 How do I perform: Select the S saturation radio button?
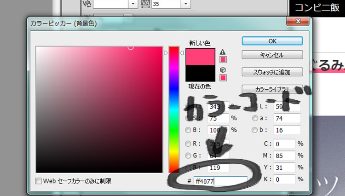188,118
